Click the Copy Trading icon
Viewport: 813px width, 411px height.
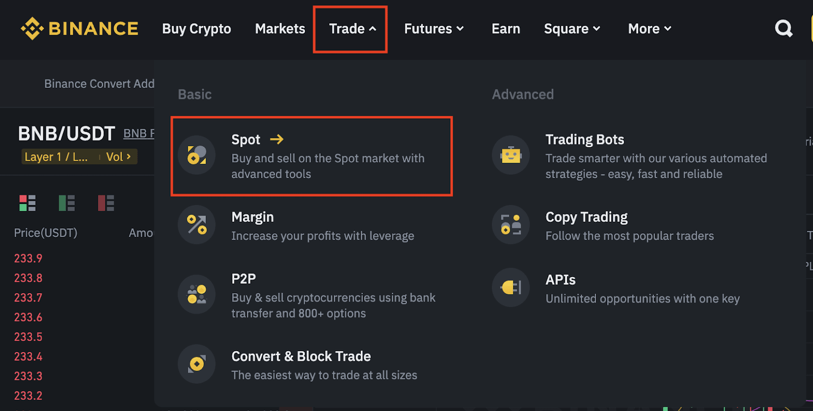(x=511, y=224)
